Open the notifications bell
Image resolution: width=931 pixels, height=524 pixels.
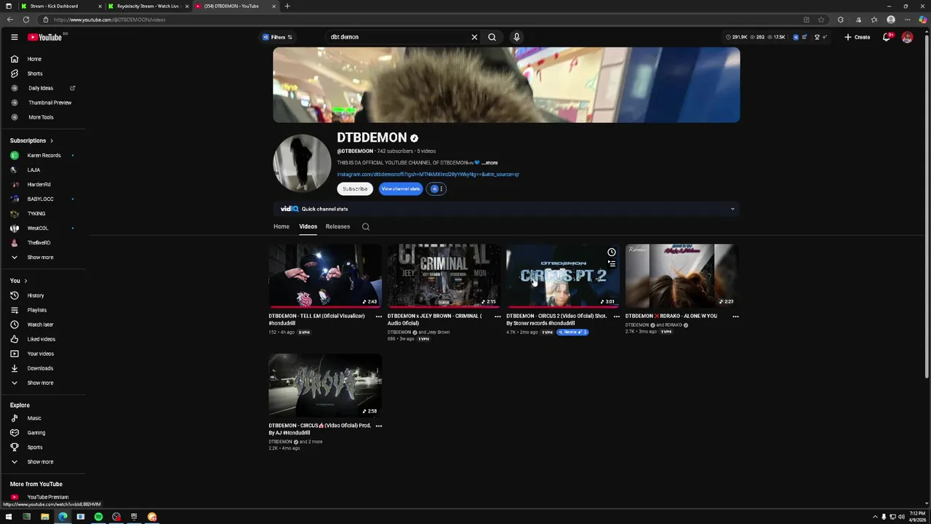[x=887, y=37]
